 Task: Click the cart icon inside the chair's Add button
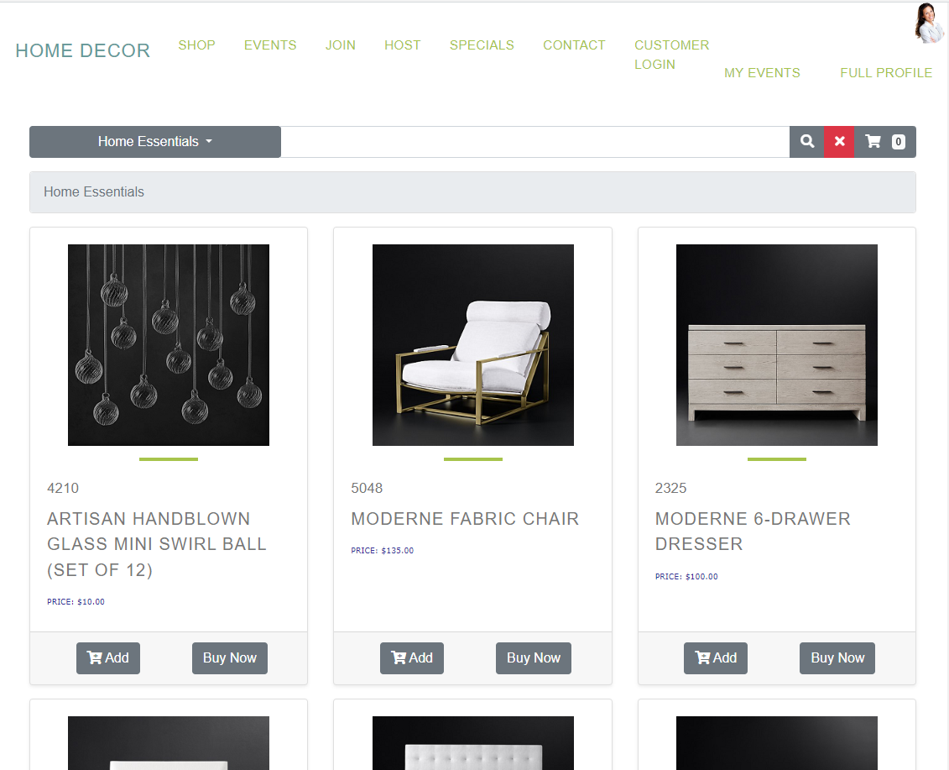401,657
